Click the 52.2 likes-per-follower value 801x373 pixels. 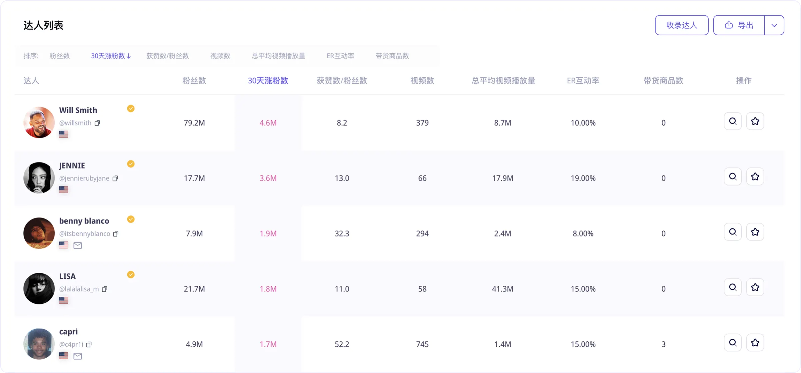[x=342, y=344]
